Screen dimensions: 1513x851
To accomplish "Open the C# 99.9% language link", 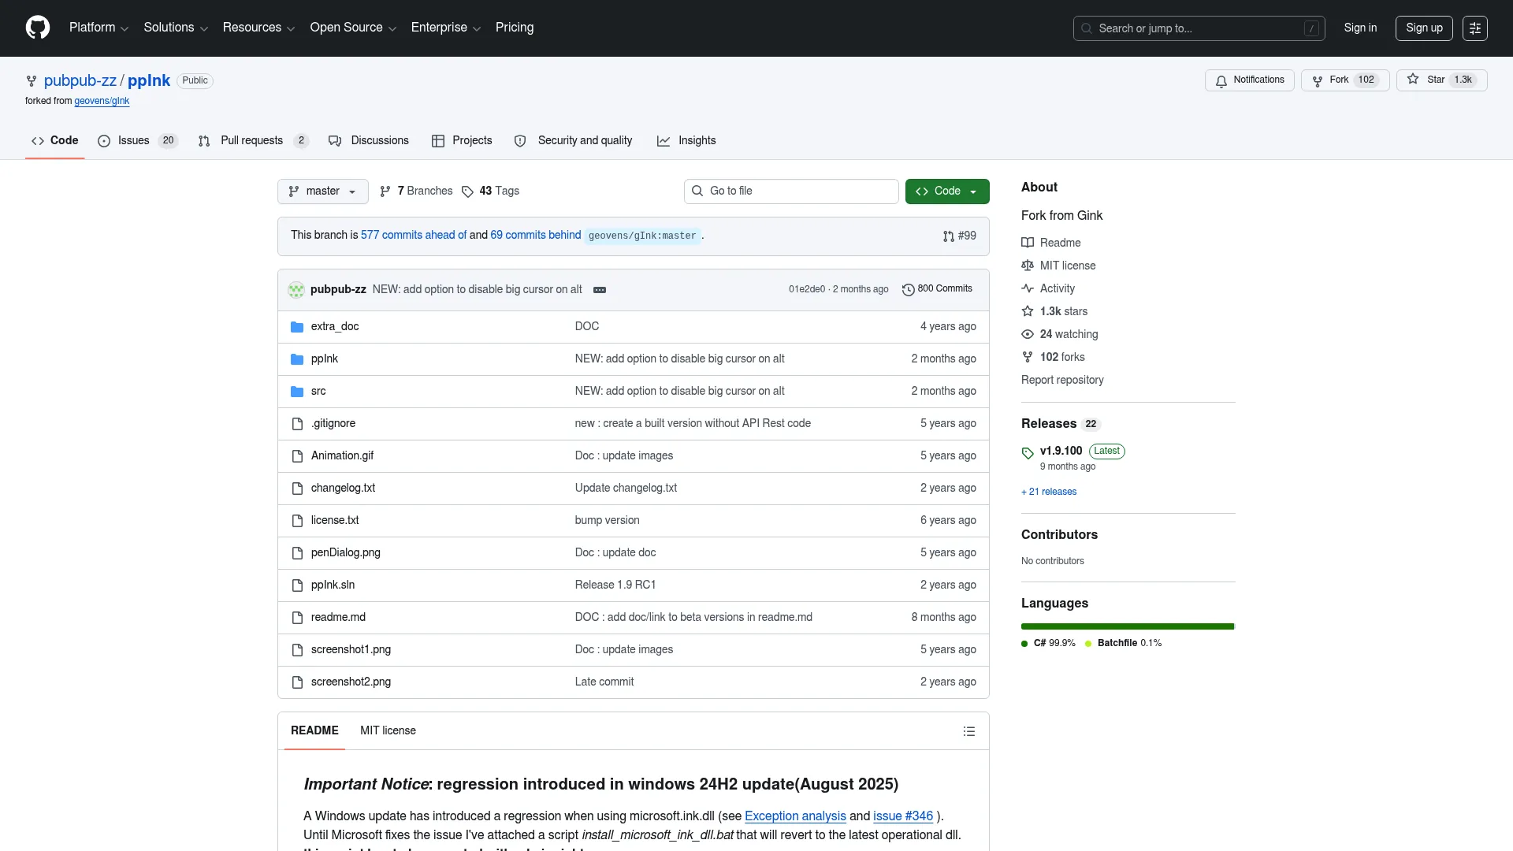I will coord(1048,644).
